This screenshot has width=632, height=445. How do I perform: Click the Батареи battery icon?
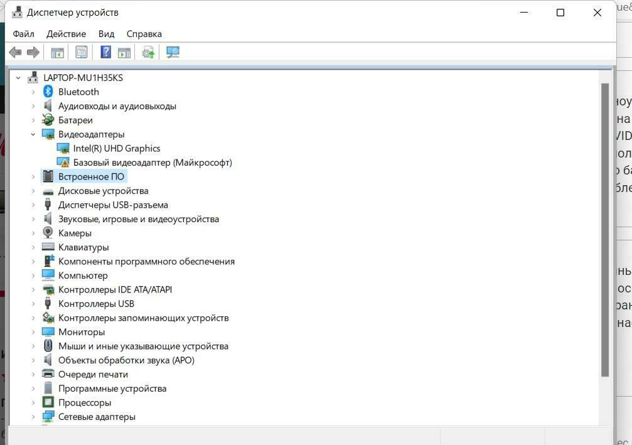pos(48,120)
